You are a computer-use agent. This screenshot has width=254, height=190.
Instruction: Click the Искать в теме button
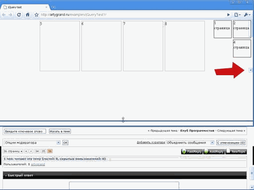point(60,131)
